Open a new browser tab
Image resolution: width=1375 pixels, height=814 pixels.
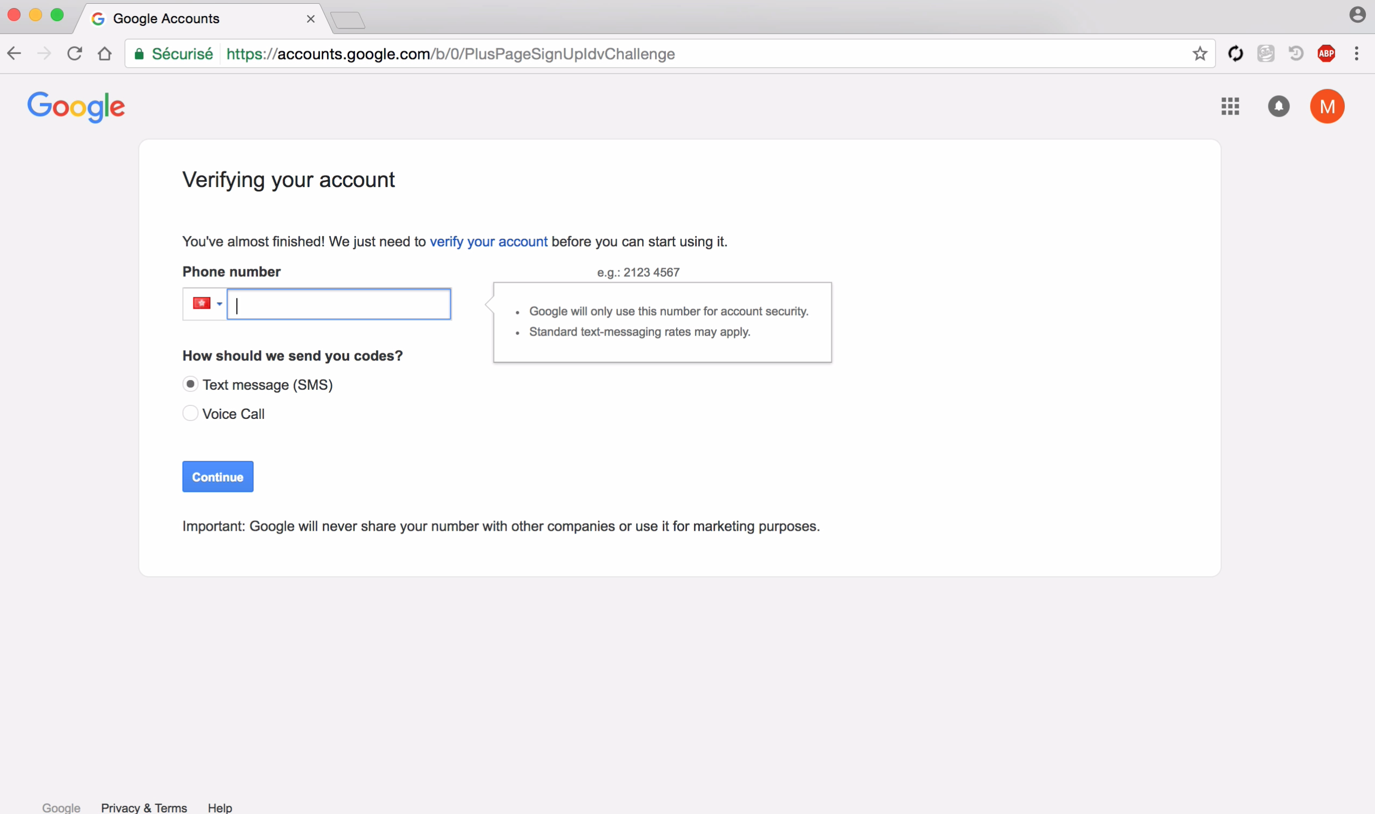[348, 21]
